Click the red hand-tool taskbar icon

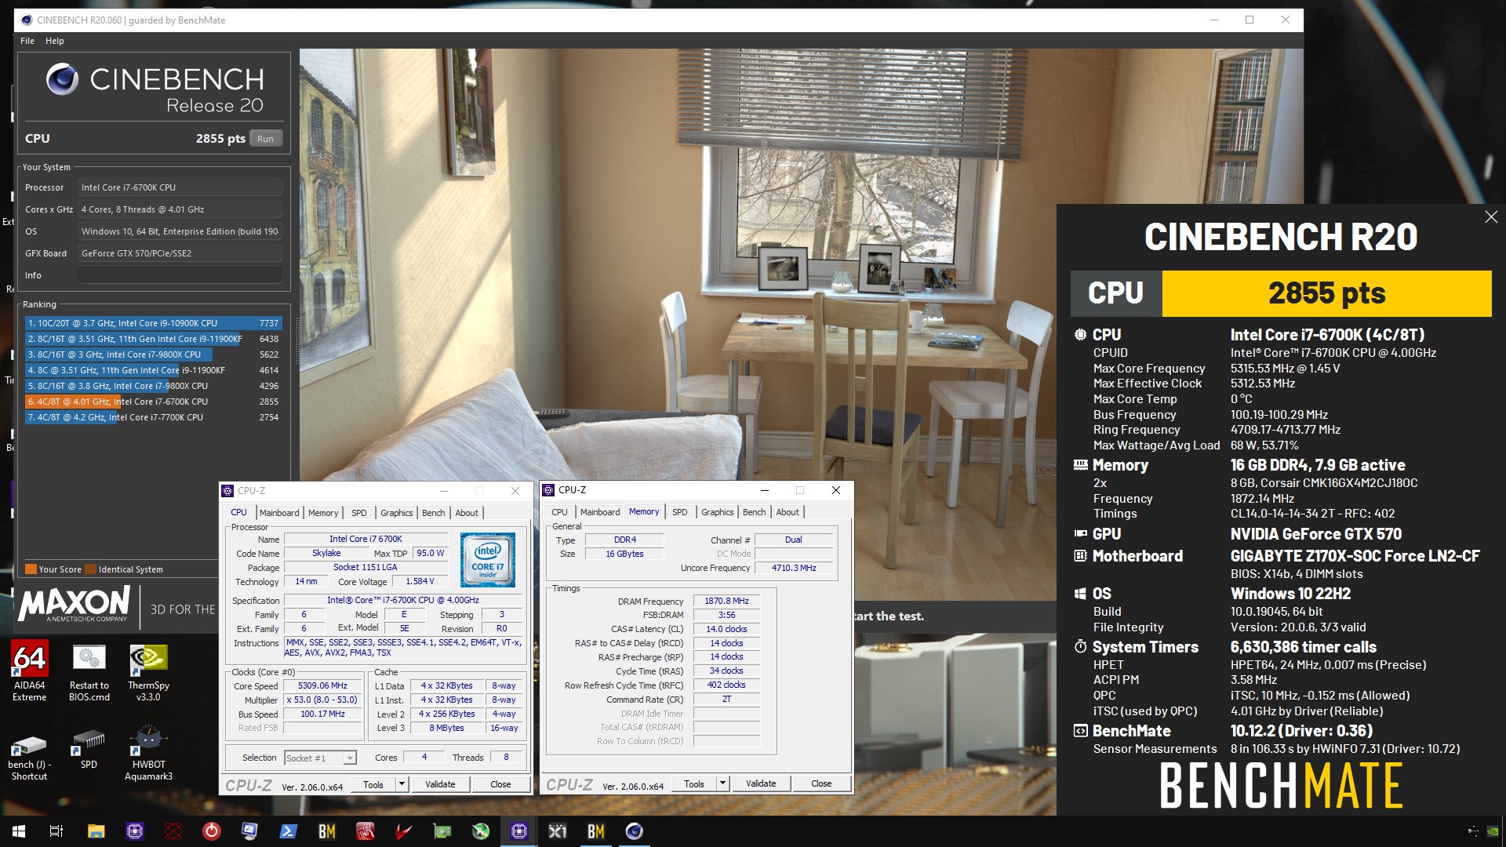tap(366, 831)
